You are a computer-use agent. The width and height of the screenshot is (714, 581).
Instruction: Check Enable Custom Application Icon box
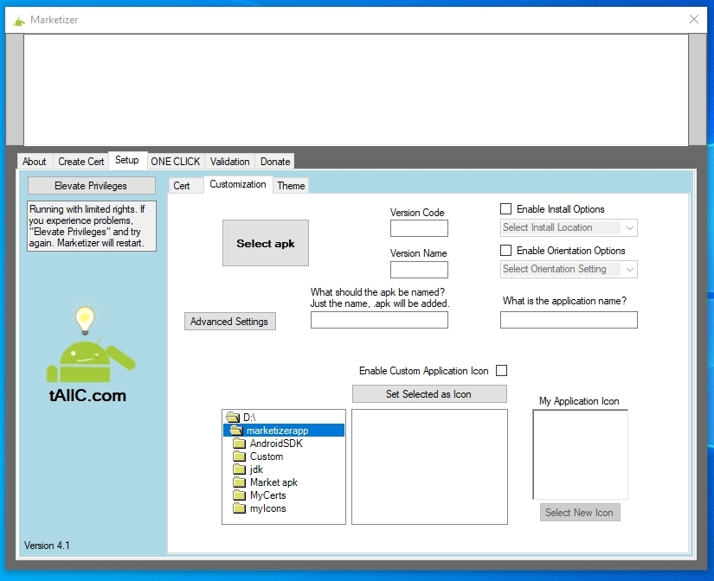tap(501, 370)
